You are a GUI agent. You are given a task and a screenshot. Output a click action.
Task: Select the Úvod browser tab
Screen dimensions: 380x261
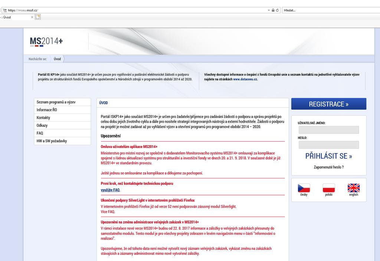pyautogui.click(x=16, y=17)
